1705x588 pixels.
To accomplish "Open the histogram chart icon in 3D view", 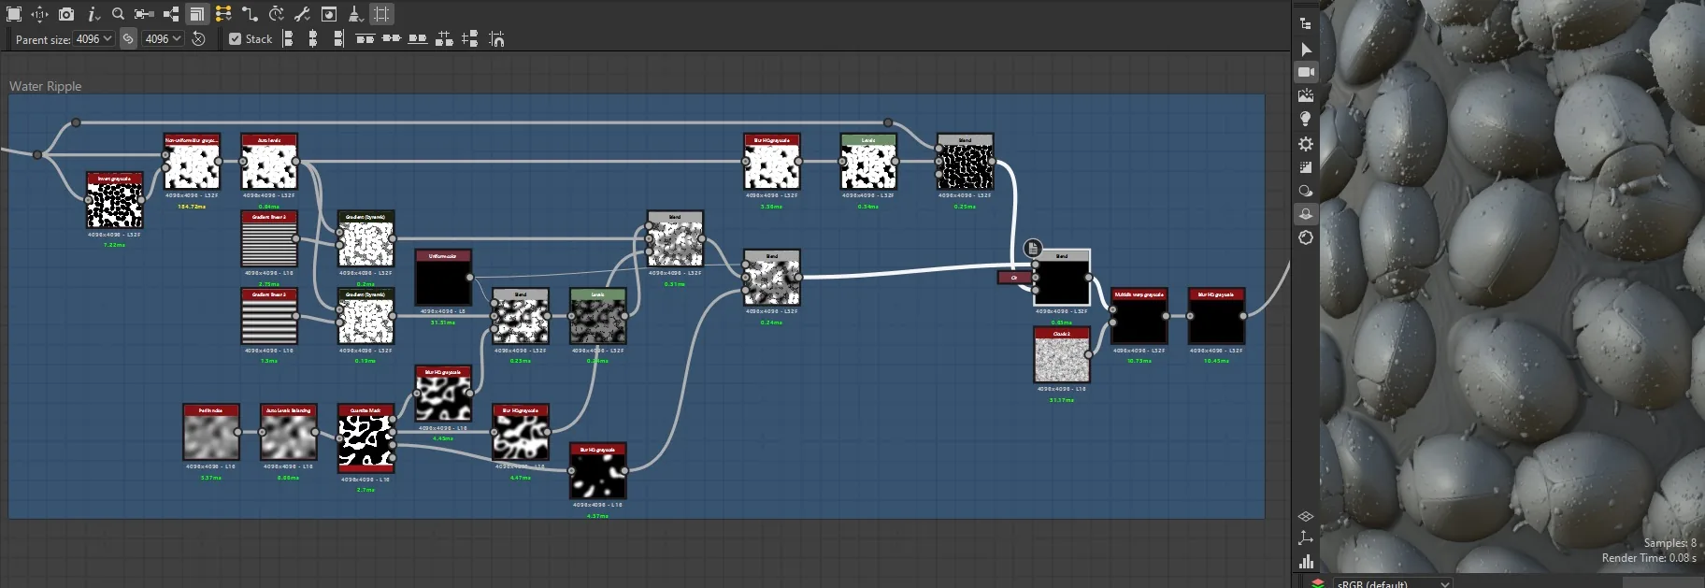I will coord(1306,561).
